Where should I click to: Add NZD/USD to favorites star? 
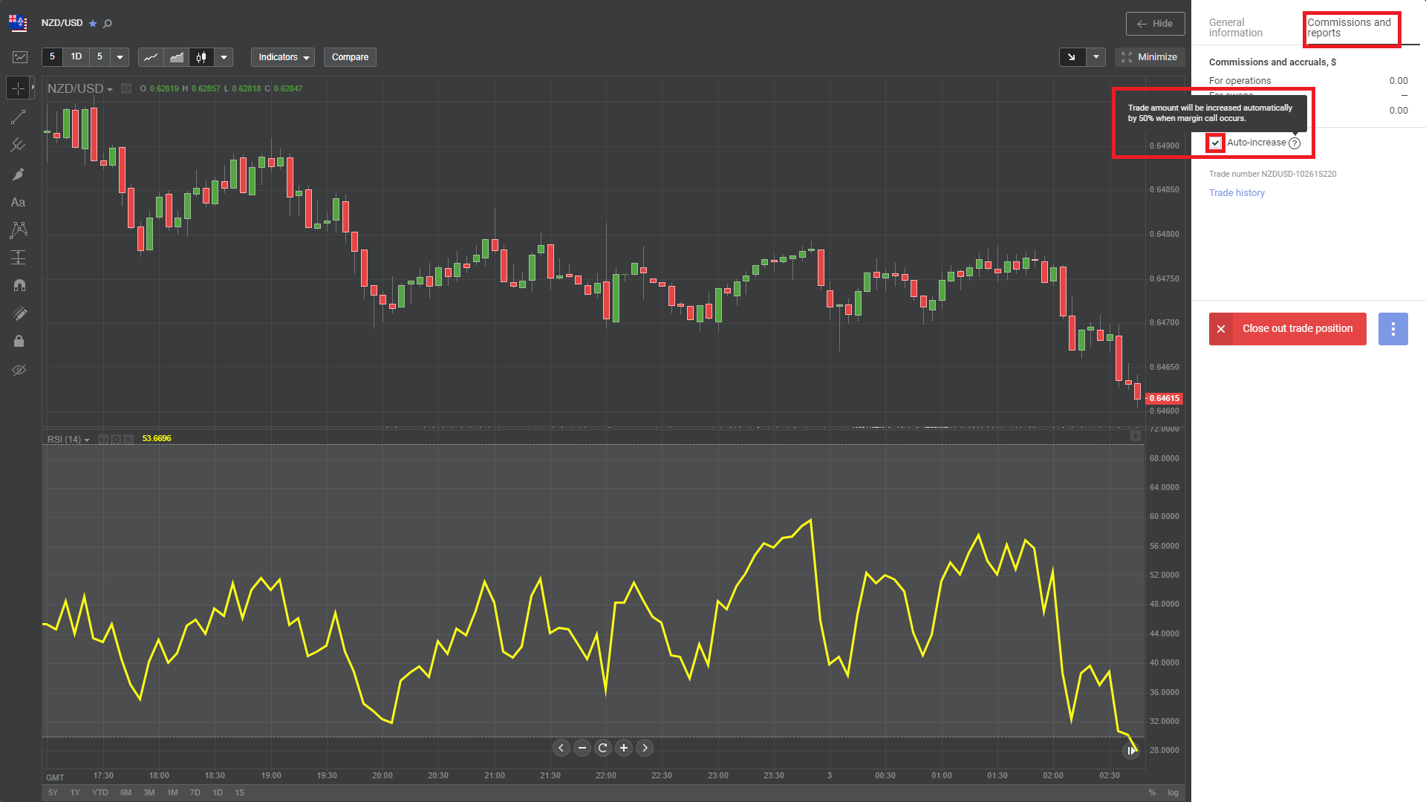[x=93, y=24]
